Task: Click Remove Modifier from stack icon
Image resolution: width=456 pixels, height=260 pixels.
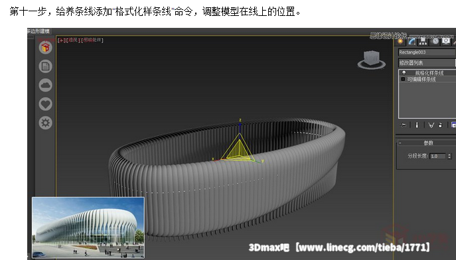Action: click(440, 125)
